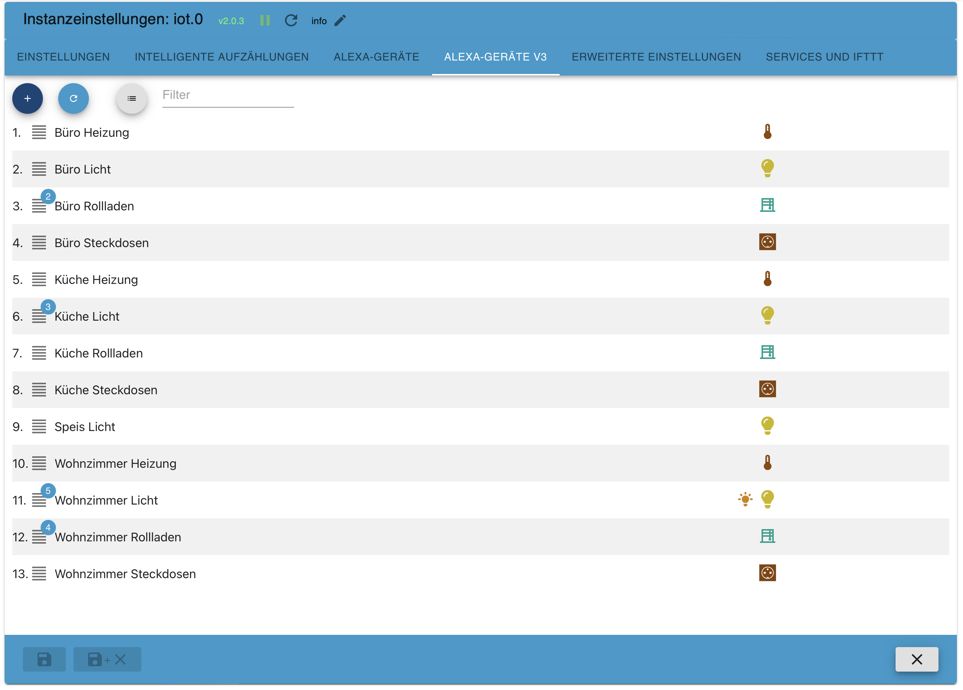Click the socket icon of Wohnzimmer Steckdosen
The image size is (963, 690).
tap(768, 573)
